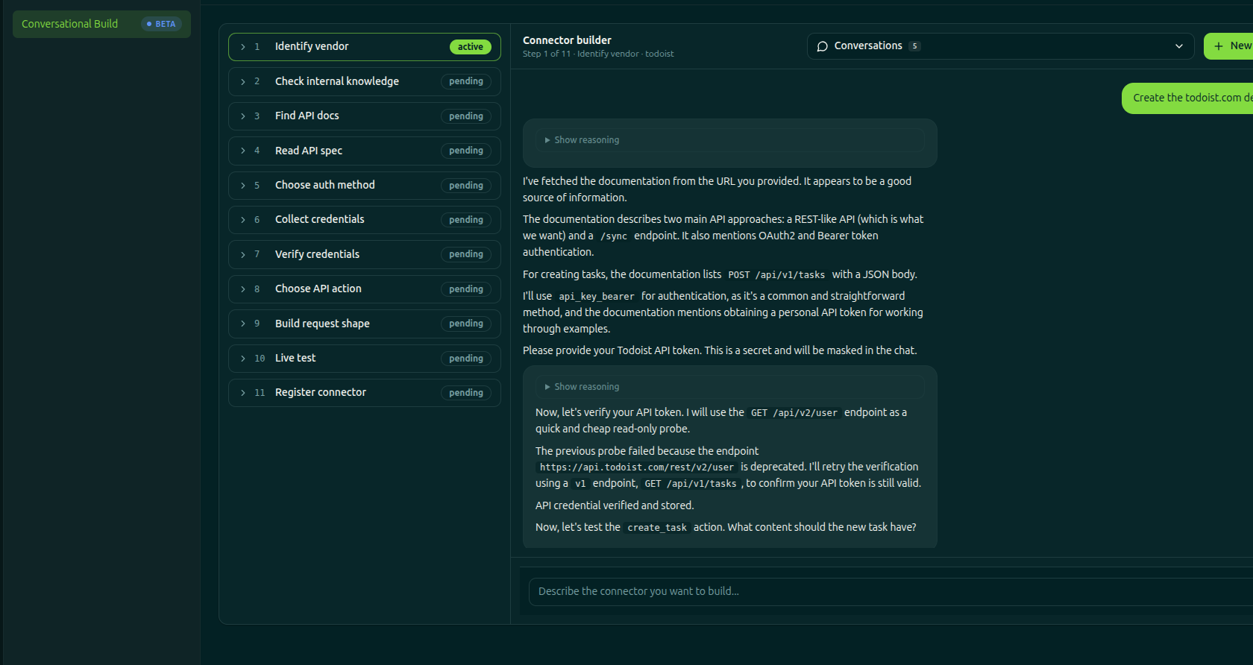This screenshot has height=665, width=1253.
Task: Select the Find API docs step label
Action: tap(307, 116)
